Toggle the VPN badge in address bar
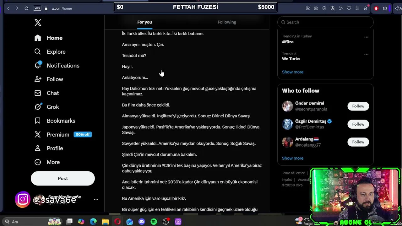 click(37, 8)
